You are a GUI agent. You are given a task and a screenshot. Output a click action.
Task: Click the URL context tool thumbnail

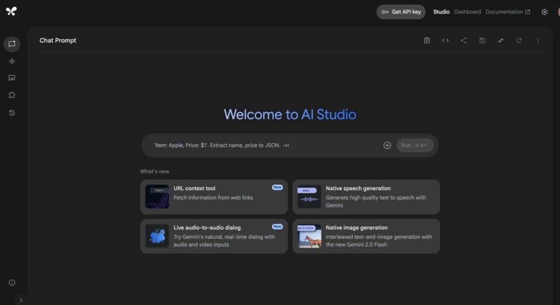click(x=157, y=197)
